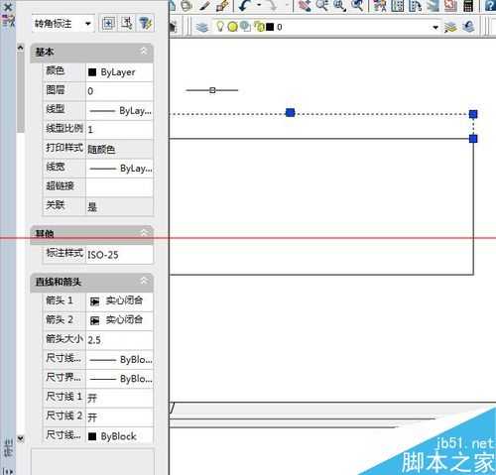Close the properties palette with the X
The width and height of the screenshot is (496, 475).
(x=7, y=7)
